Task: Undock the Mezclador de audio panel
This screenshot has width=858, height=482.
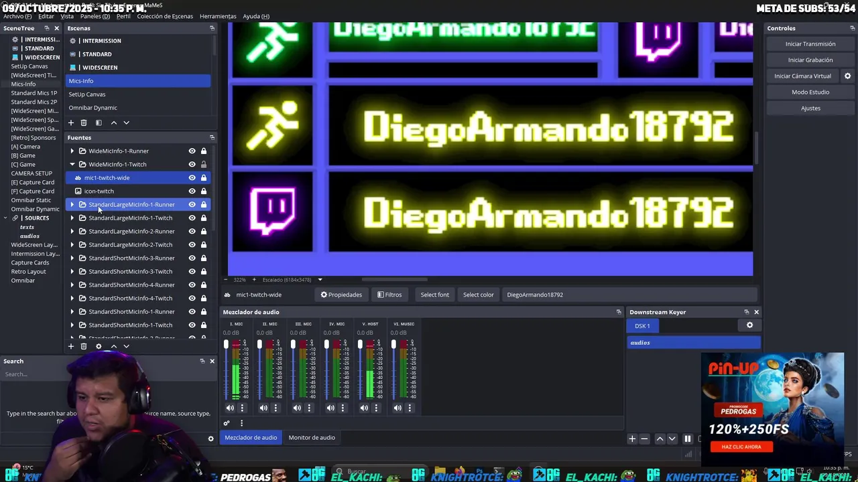Action: click(619, 312)
